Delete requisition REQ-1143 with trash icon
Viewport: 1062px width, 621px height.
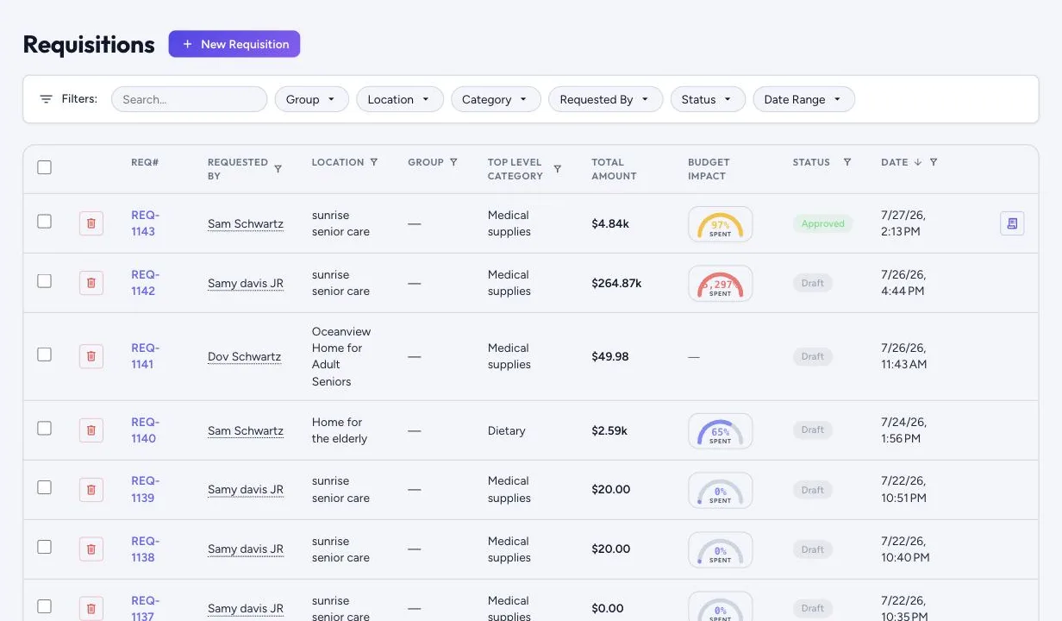91,223
